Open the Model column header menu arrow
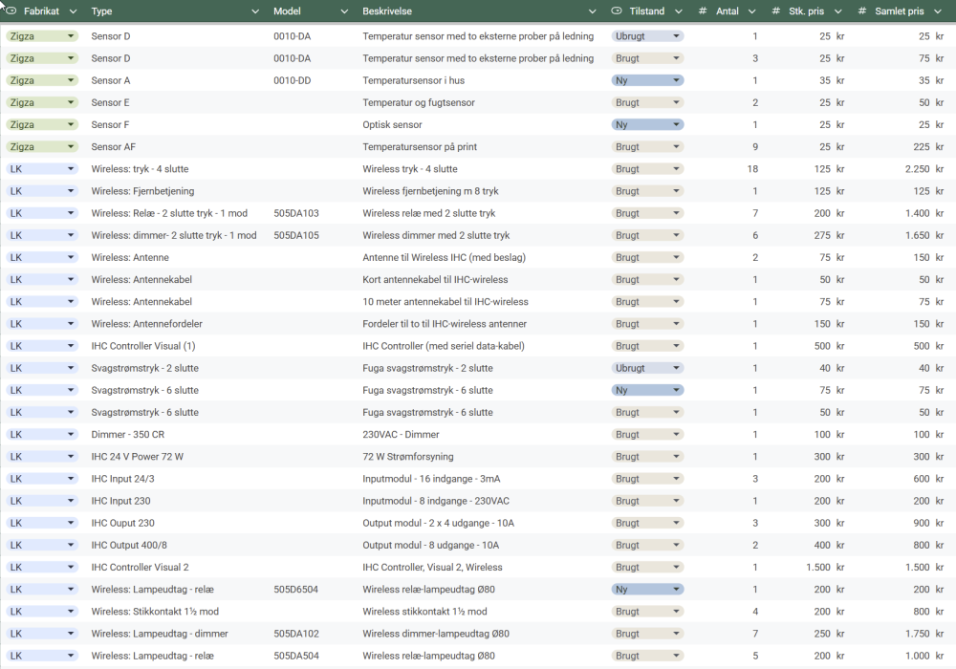This screenshot has height=669, width=956. tap(344, 11)
